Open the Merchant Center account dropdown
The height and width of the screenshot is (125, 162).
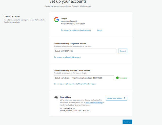(84, 78)
